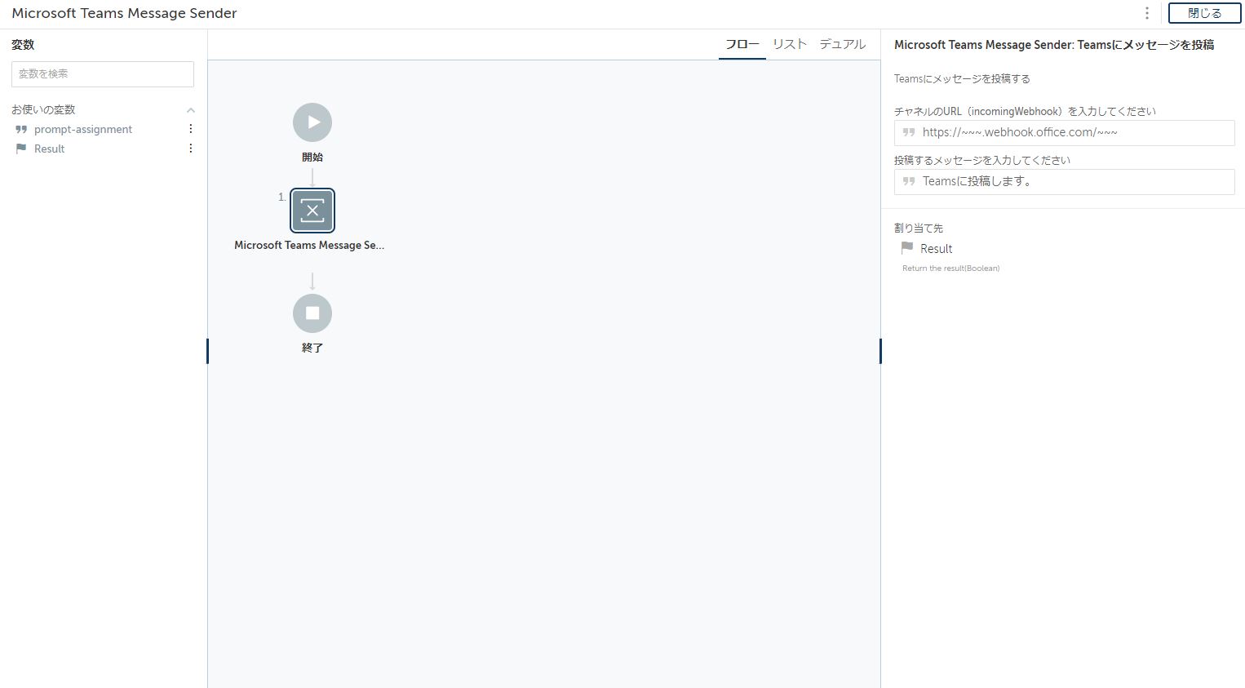Switch to the リスト tab
The width and height of the screenshot is (1245, 688).
point(790,44)
